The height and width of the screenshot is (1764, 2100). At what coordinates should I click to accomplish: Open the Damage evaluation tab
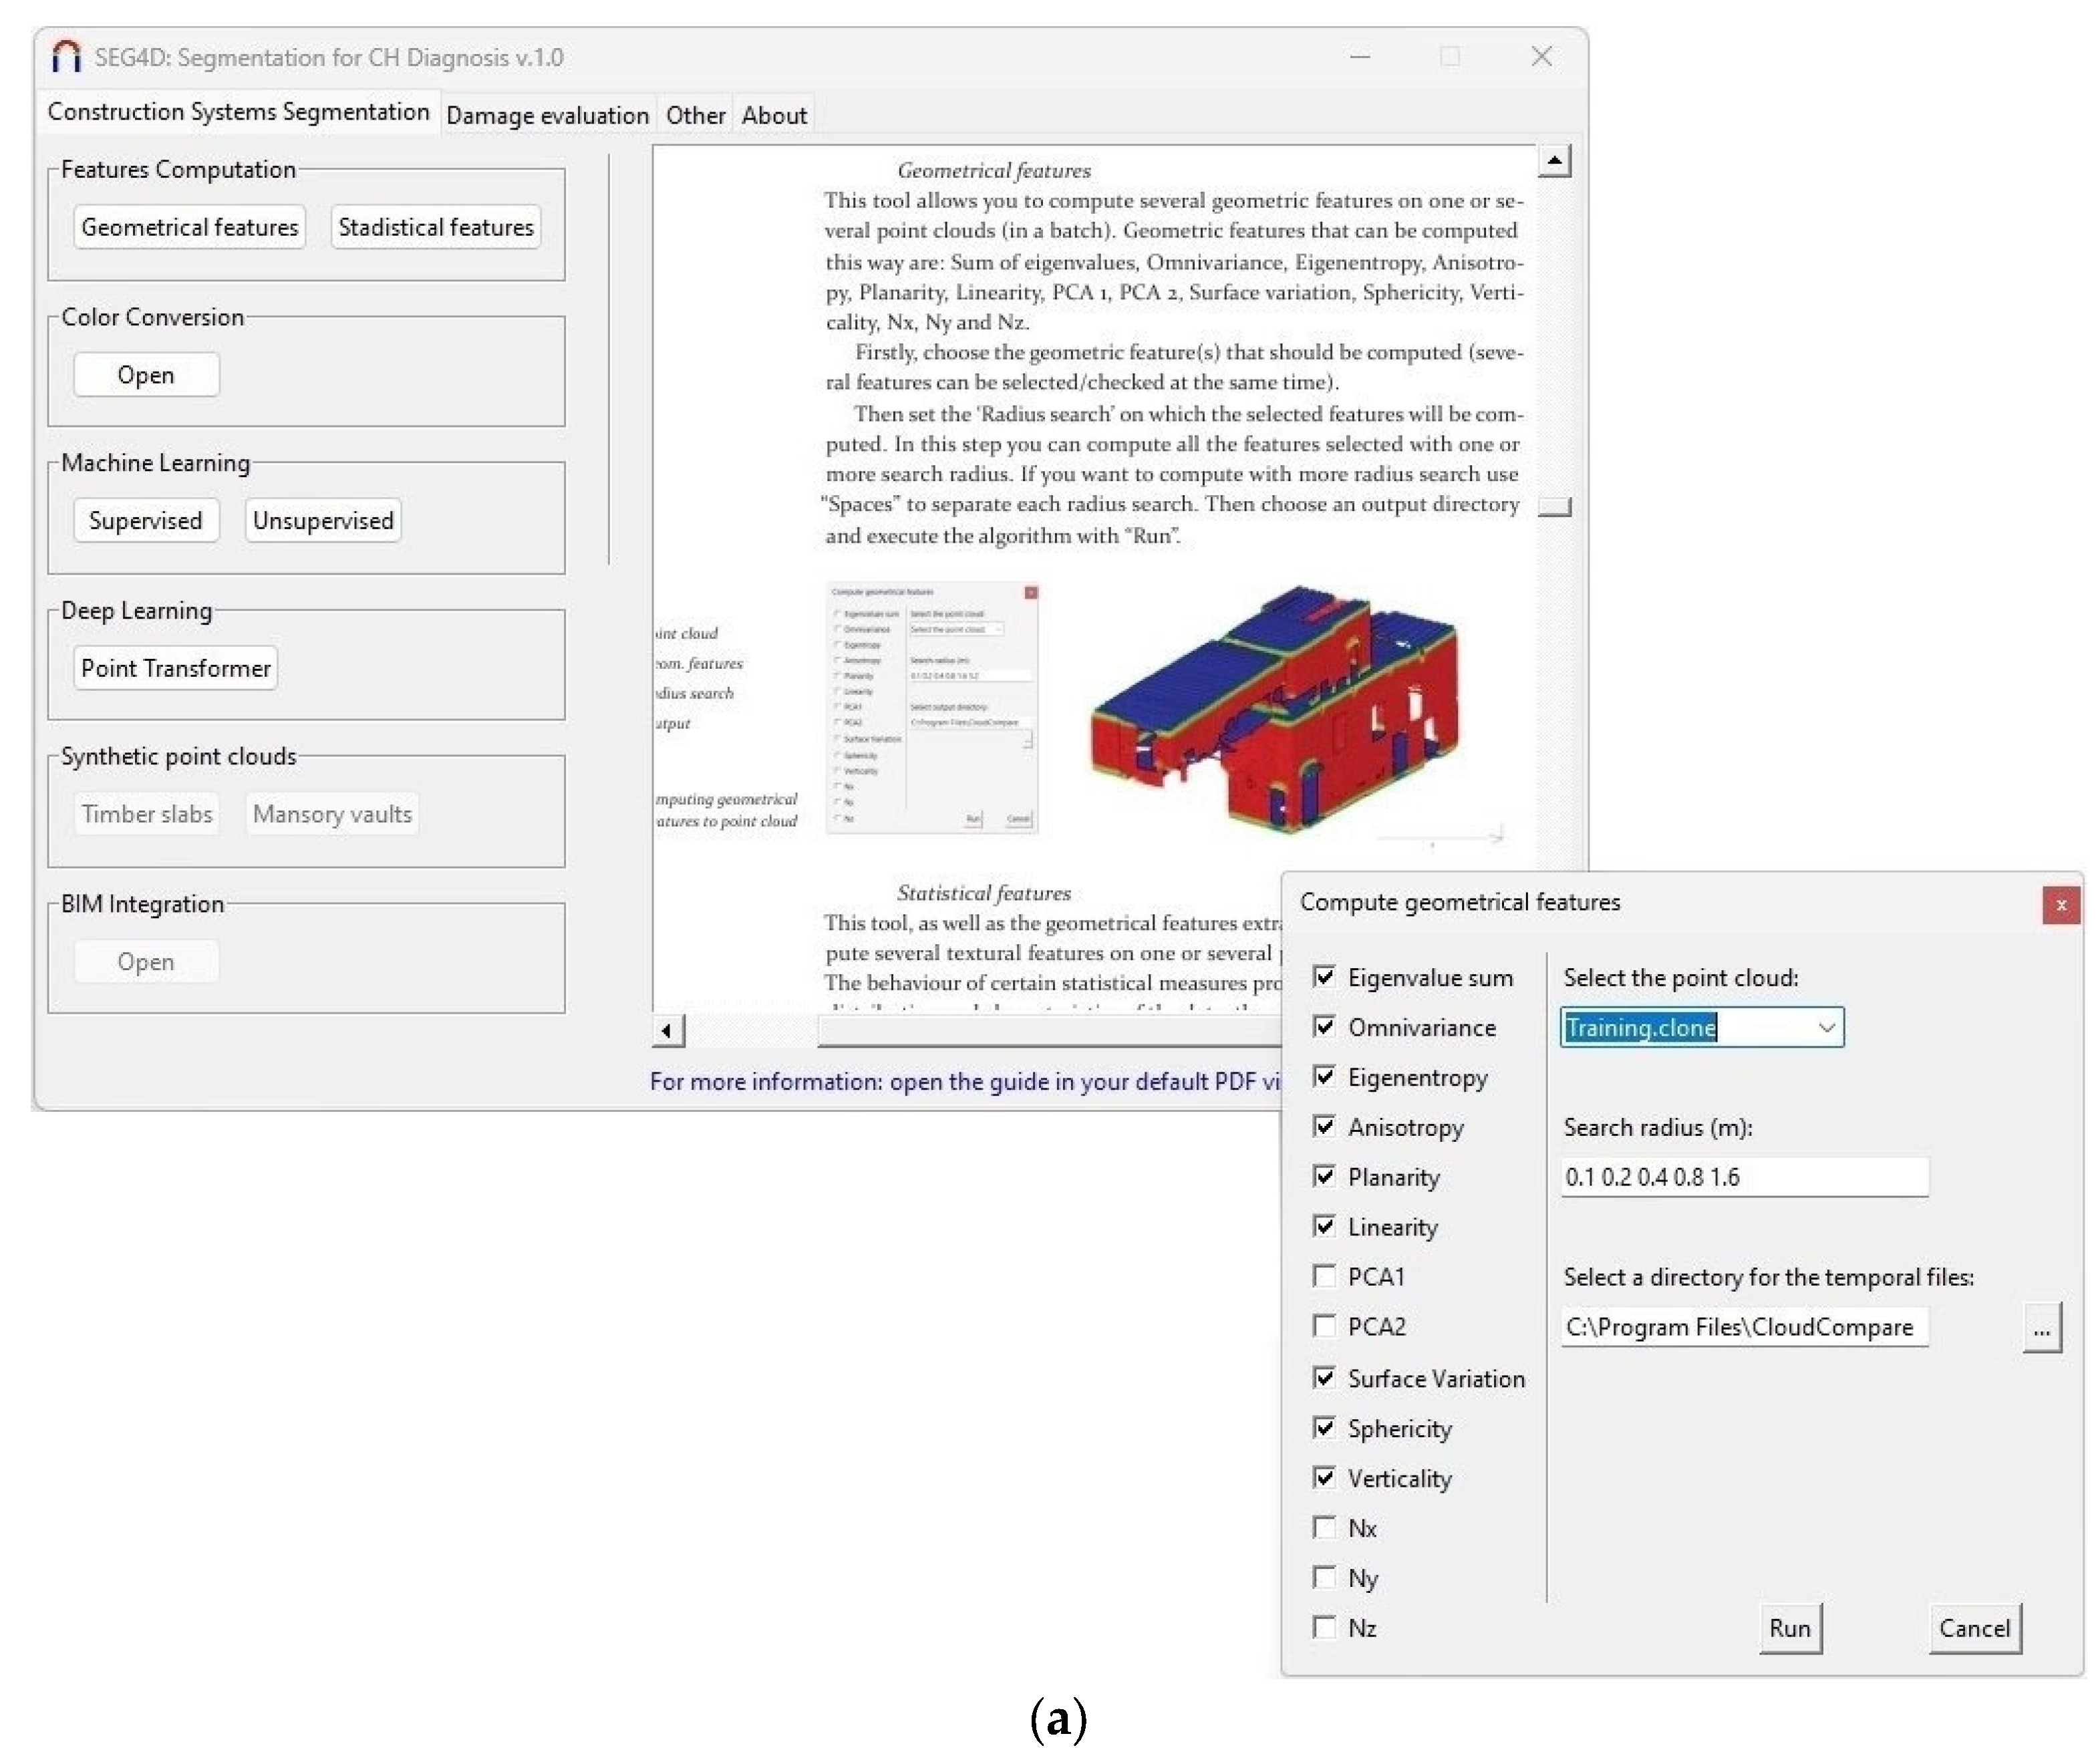(x=547, y=116)
